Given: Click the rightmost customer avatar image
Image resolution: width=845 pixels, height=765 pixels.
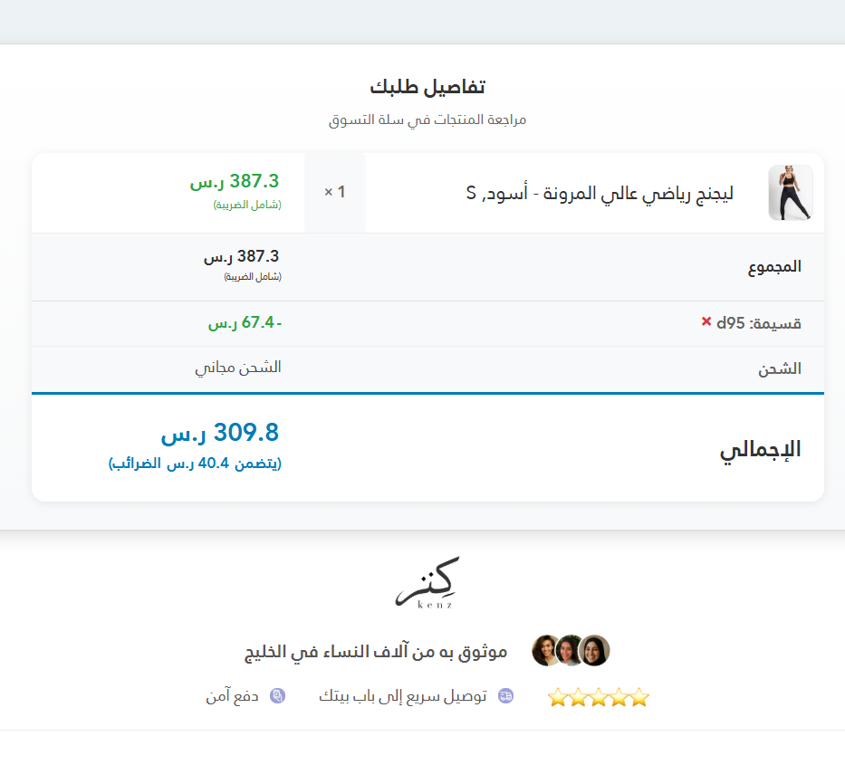Looking at the screenshot, I should point(593,650).
